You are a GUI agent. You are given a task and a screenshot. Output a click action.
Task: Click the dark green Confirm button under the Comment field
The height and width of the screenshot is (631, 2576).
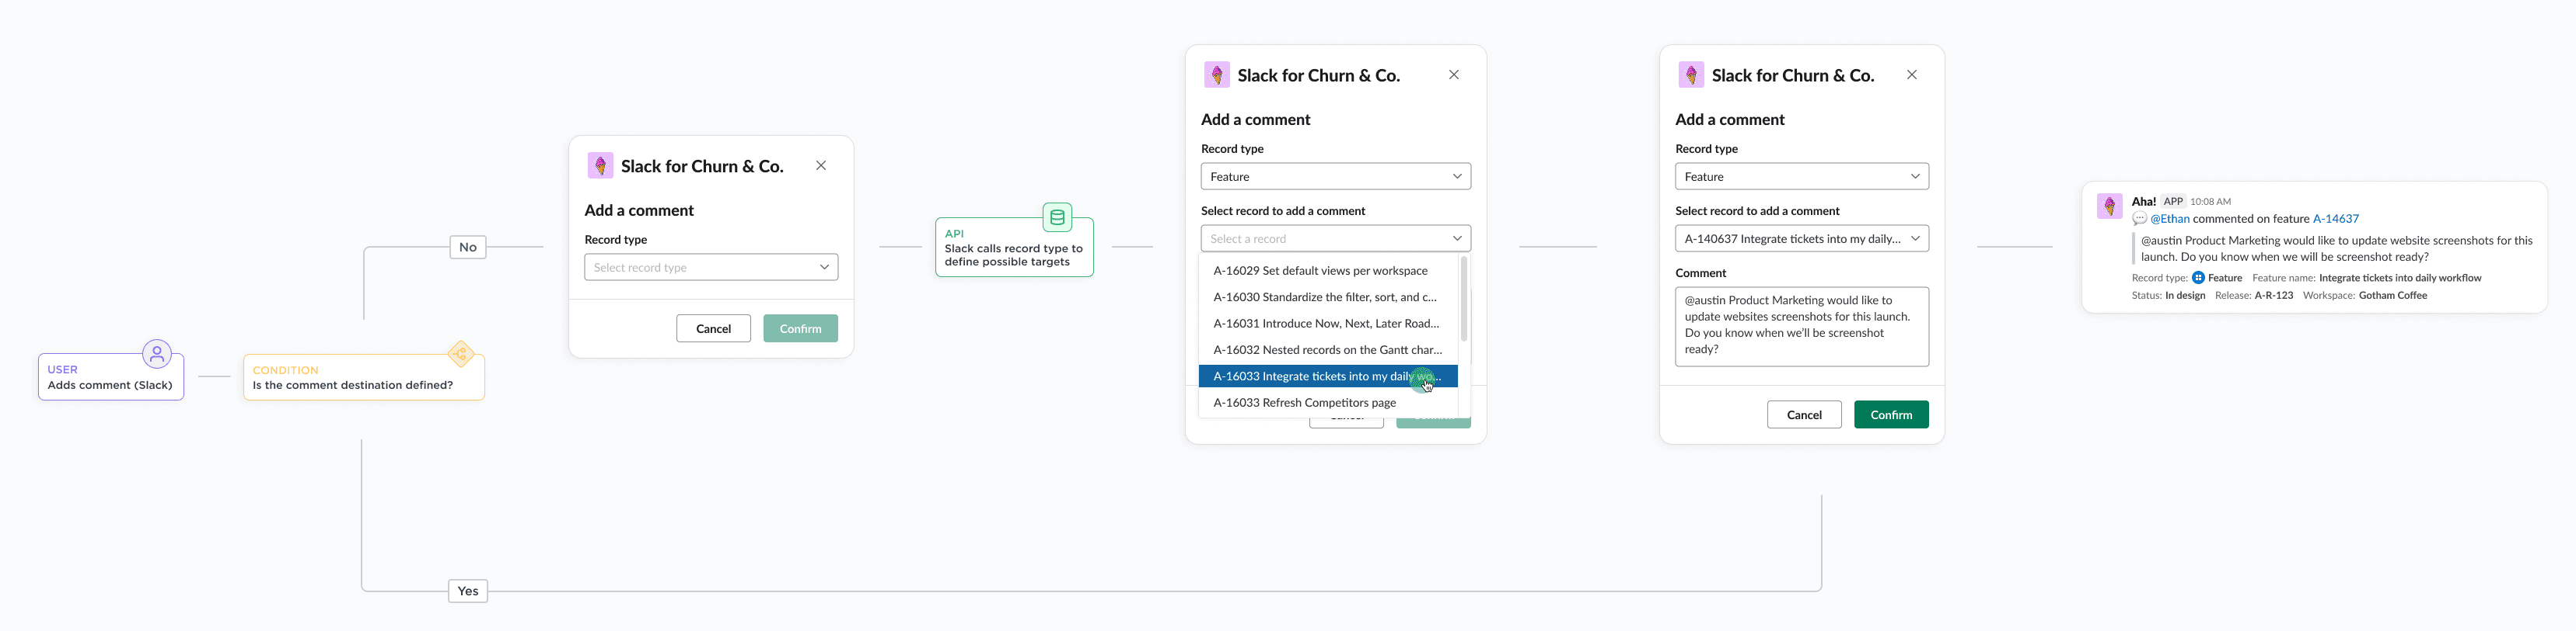[x=1891, y=414]
